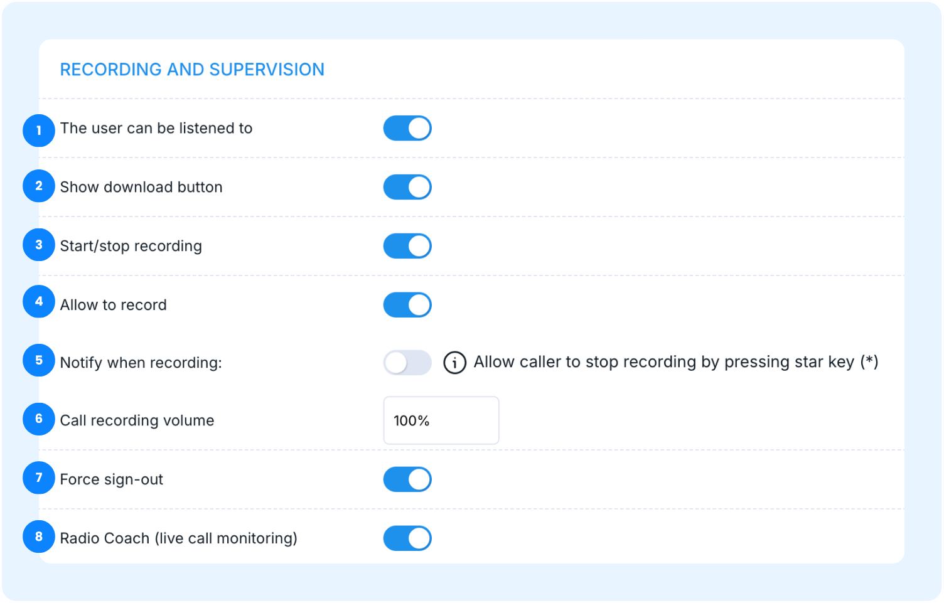Click the number 8 step badge

coord(39,537)
